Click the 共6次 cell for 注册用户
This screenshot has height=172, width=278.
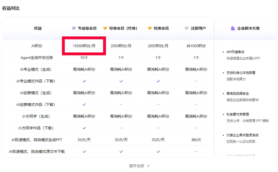pos(196,140)
